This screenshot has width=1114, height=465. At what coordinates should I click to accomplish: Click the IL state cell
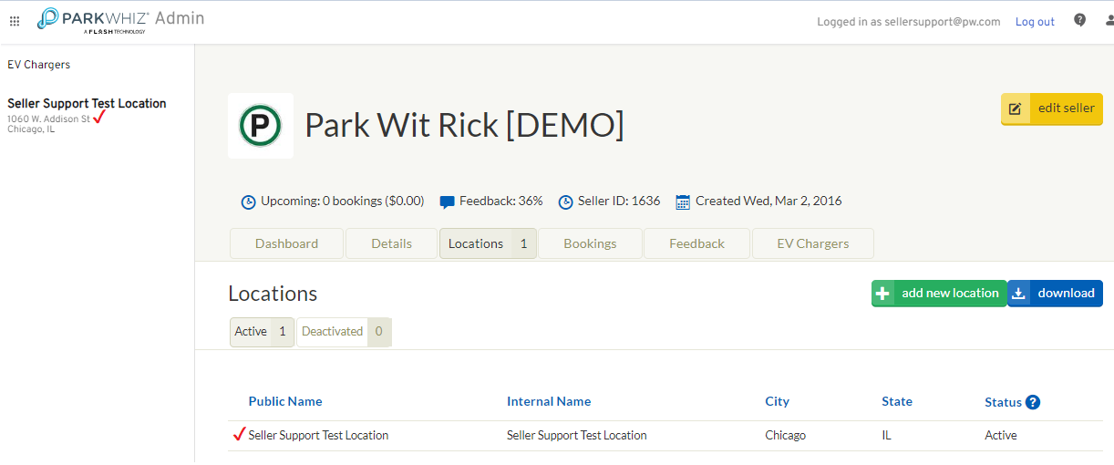pos(886,436)
